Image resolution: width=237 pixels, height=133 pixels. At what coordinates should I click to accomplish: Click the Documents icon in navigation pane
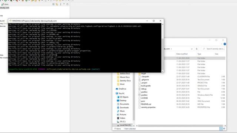click(118, 104)
